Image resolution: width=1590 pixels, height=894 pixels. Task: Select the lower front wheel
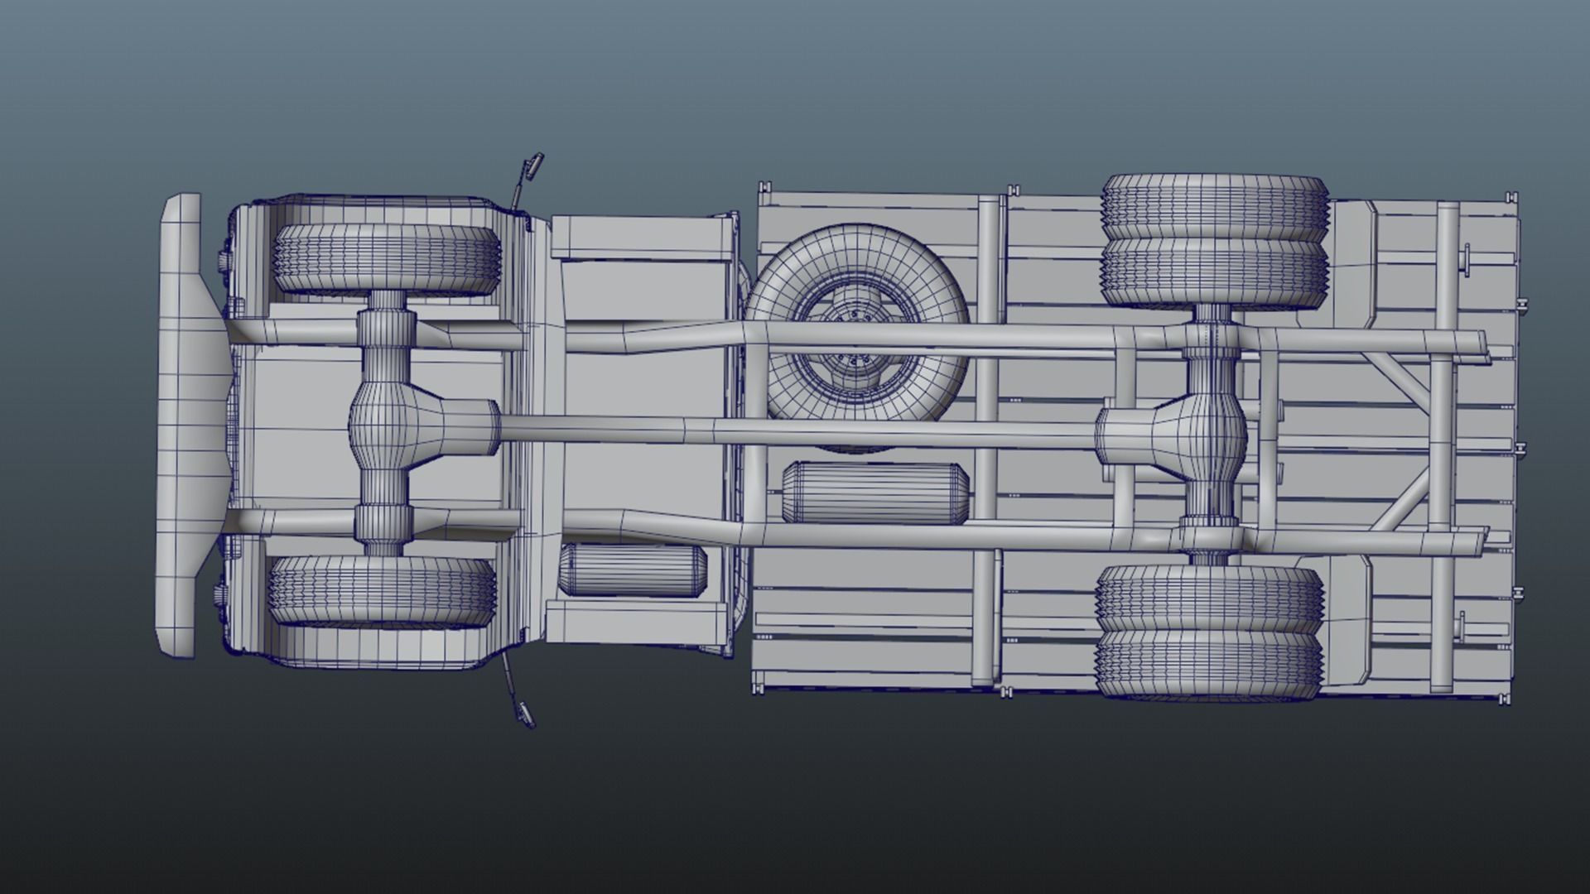click(383, 589)
